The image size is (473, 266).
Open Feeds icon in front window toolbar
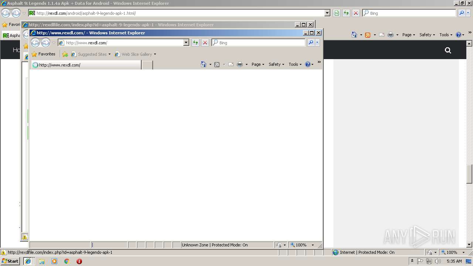[x=217, y=64]
